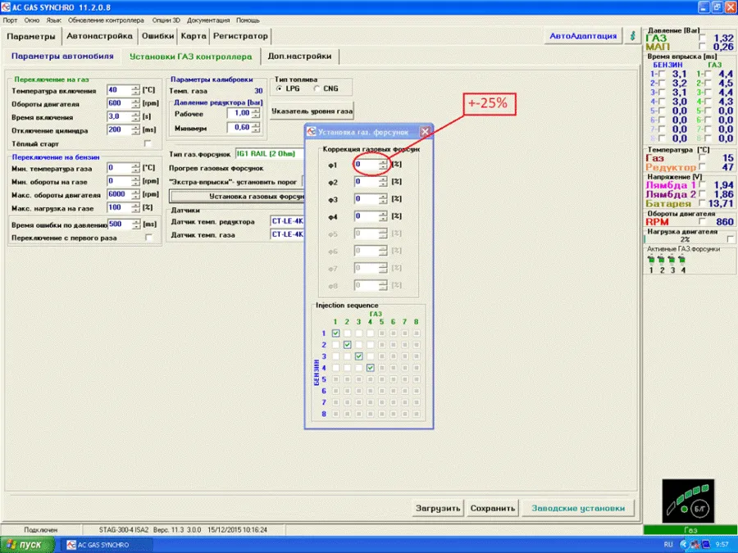The width and height of the screenshot is (738, 553).
Task: Click the green Газ status indicator
Action: [690, 530]
